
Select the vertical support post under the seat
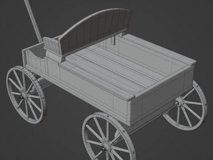[x=113, y=40]
